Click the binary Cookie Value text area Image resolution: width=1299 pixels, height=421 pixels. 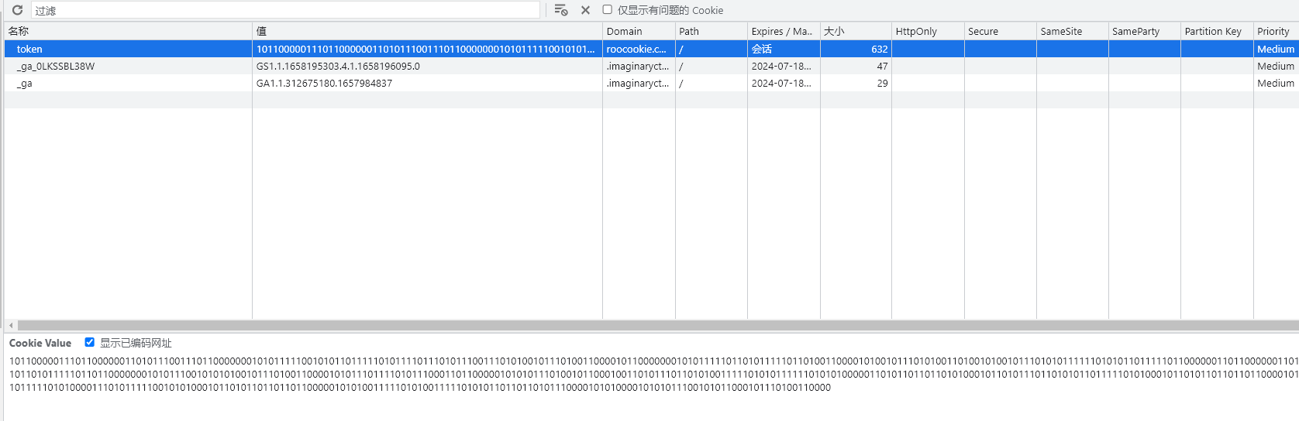[653, 375]
